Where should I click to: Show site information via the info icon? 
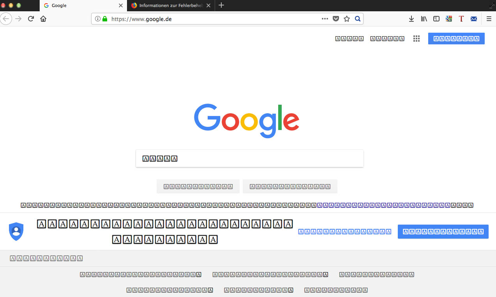point(97,19)
